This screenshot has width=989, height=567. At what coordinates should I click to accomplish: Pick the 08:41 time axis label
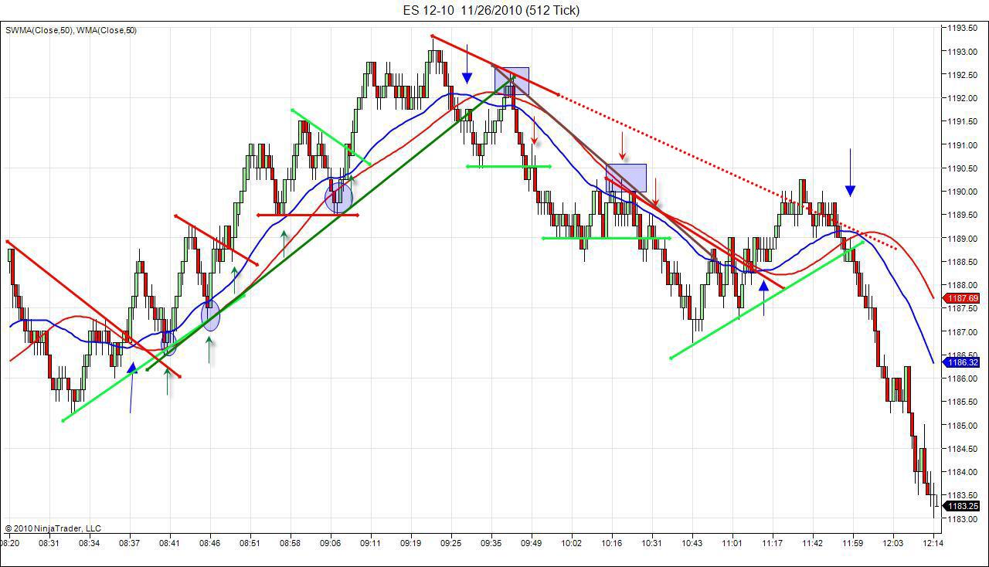click(x=170, y=543)
